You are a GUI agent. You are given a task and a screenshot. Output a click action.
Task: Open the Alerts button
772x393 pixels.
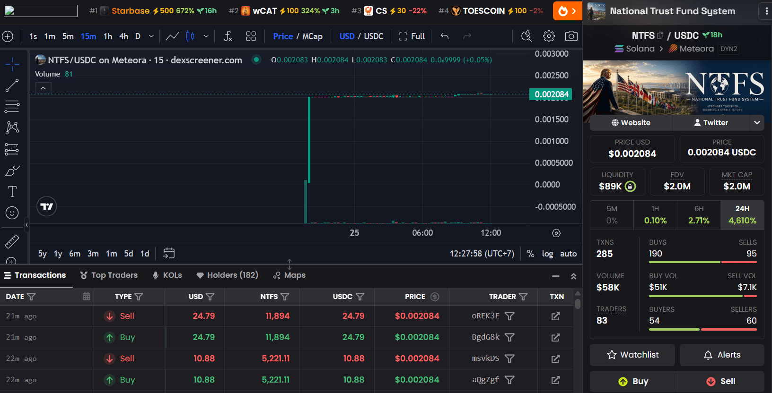tap(722, 355)
